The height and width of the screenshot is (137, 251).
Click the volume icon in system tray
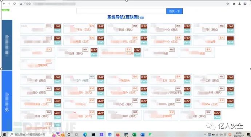[221, 134]
